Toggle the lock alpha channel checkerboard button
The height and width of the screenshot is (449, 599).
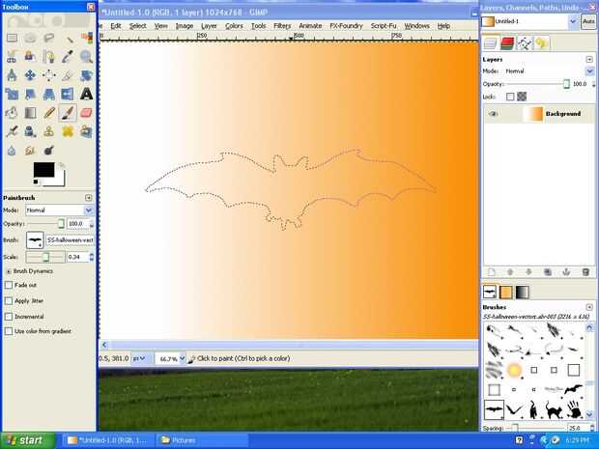coord(522,97)
